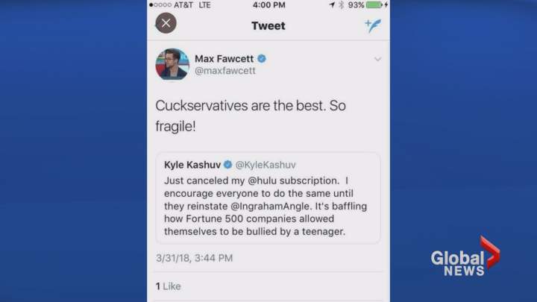Tap the @hulu mention
The height and width of the screenshot is (302, 537).
(263, 180)
